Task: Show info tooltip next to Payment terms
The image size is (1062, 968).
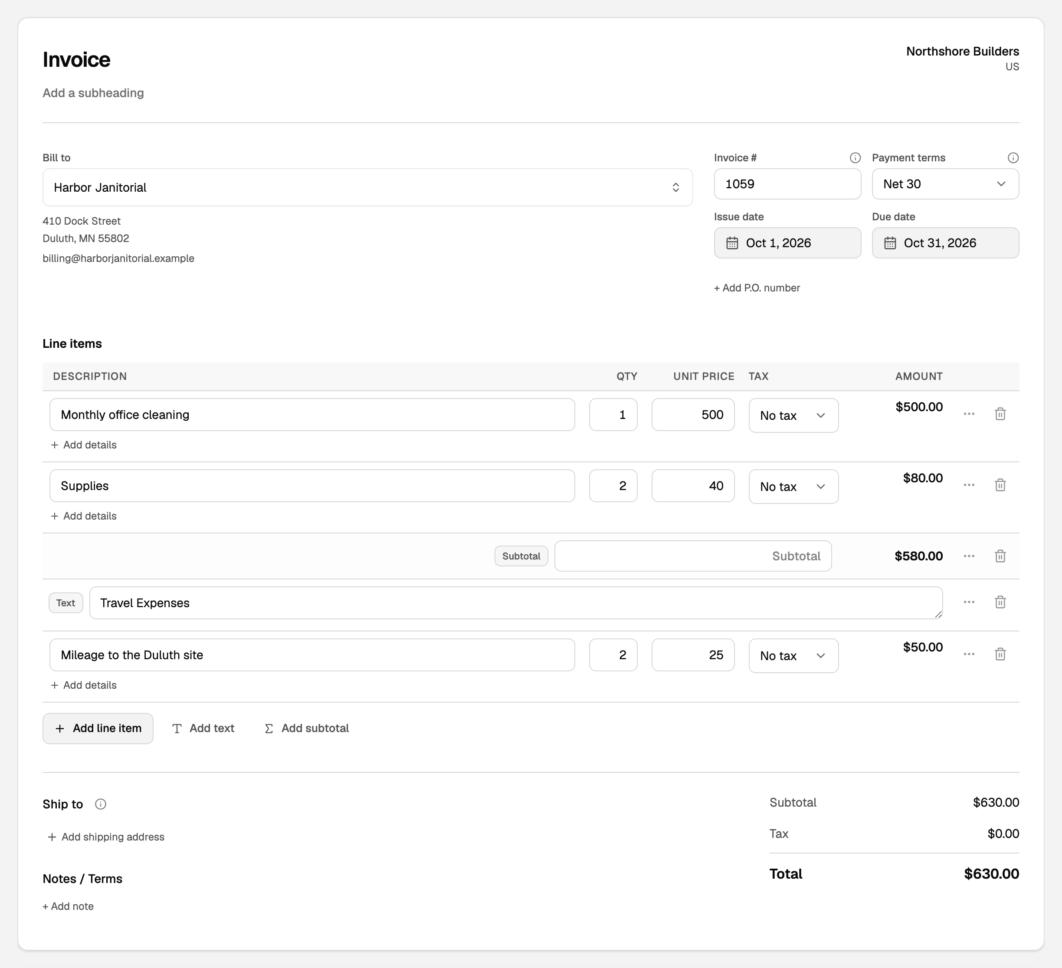Action: coord(1013,158)
